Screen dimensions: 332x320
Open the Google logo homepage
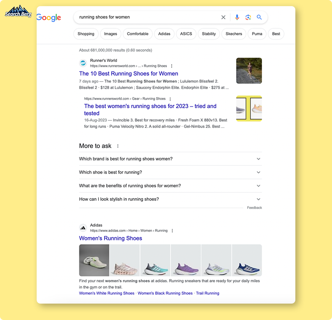49,18
